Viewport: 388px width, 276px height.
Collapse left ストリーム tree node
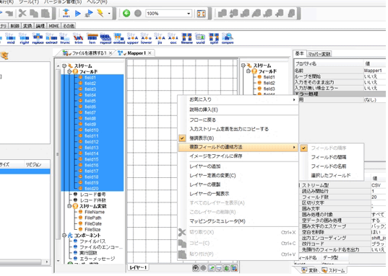64,66
